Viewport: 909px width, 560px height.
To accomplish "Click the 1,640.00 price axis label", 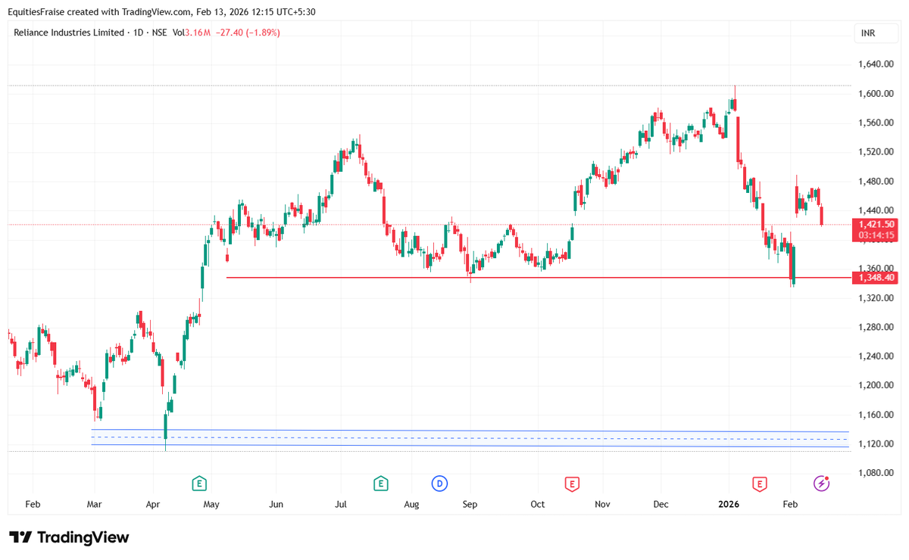I will tap(876, 64).
